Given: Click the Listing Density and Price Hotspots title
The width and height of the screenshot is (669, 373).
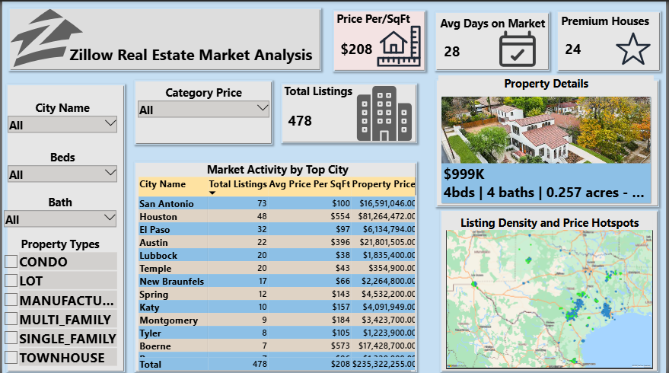Looking at the screenshot, I should 550,223.
